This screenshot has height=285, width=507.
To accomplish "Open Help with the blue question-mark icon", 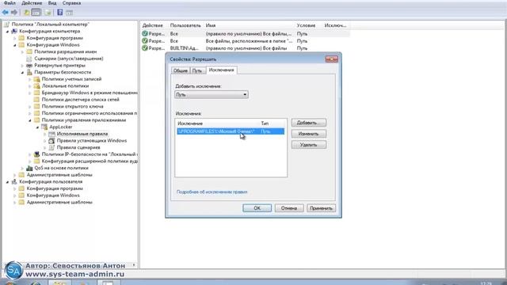I will pos(60,13).
